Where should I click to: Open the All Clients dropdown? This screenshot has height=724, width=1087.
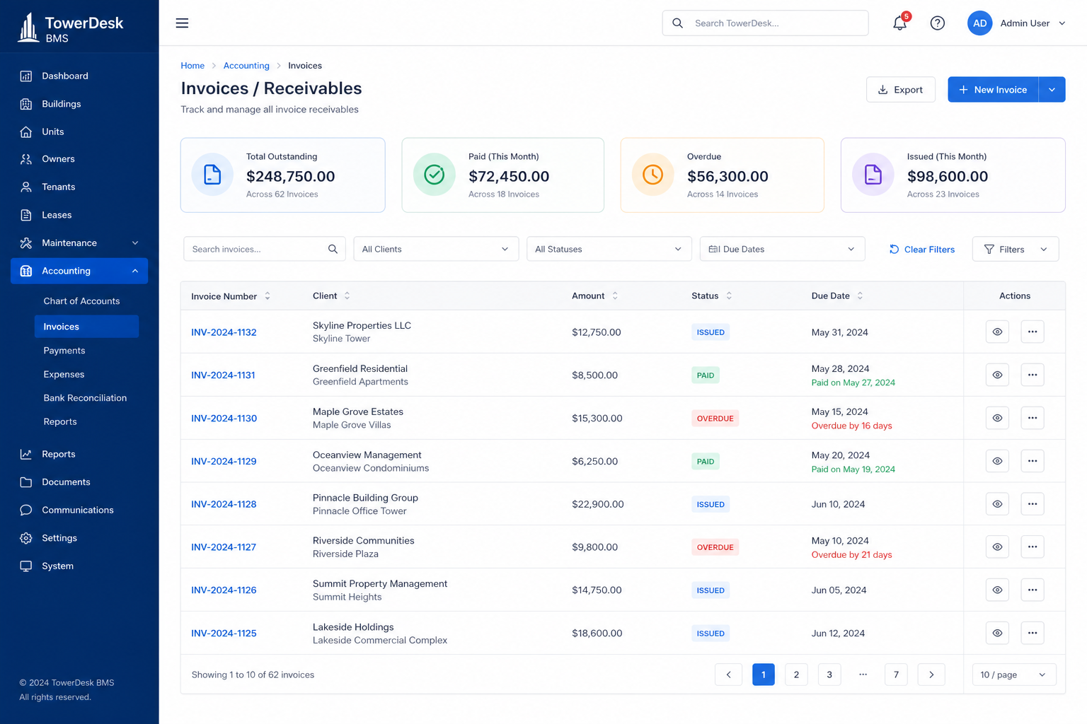pyautogui.click(x=436, y=249)
